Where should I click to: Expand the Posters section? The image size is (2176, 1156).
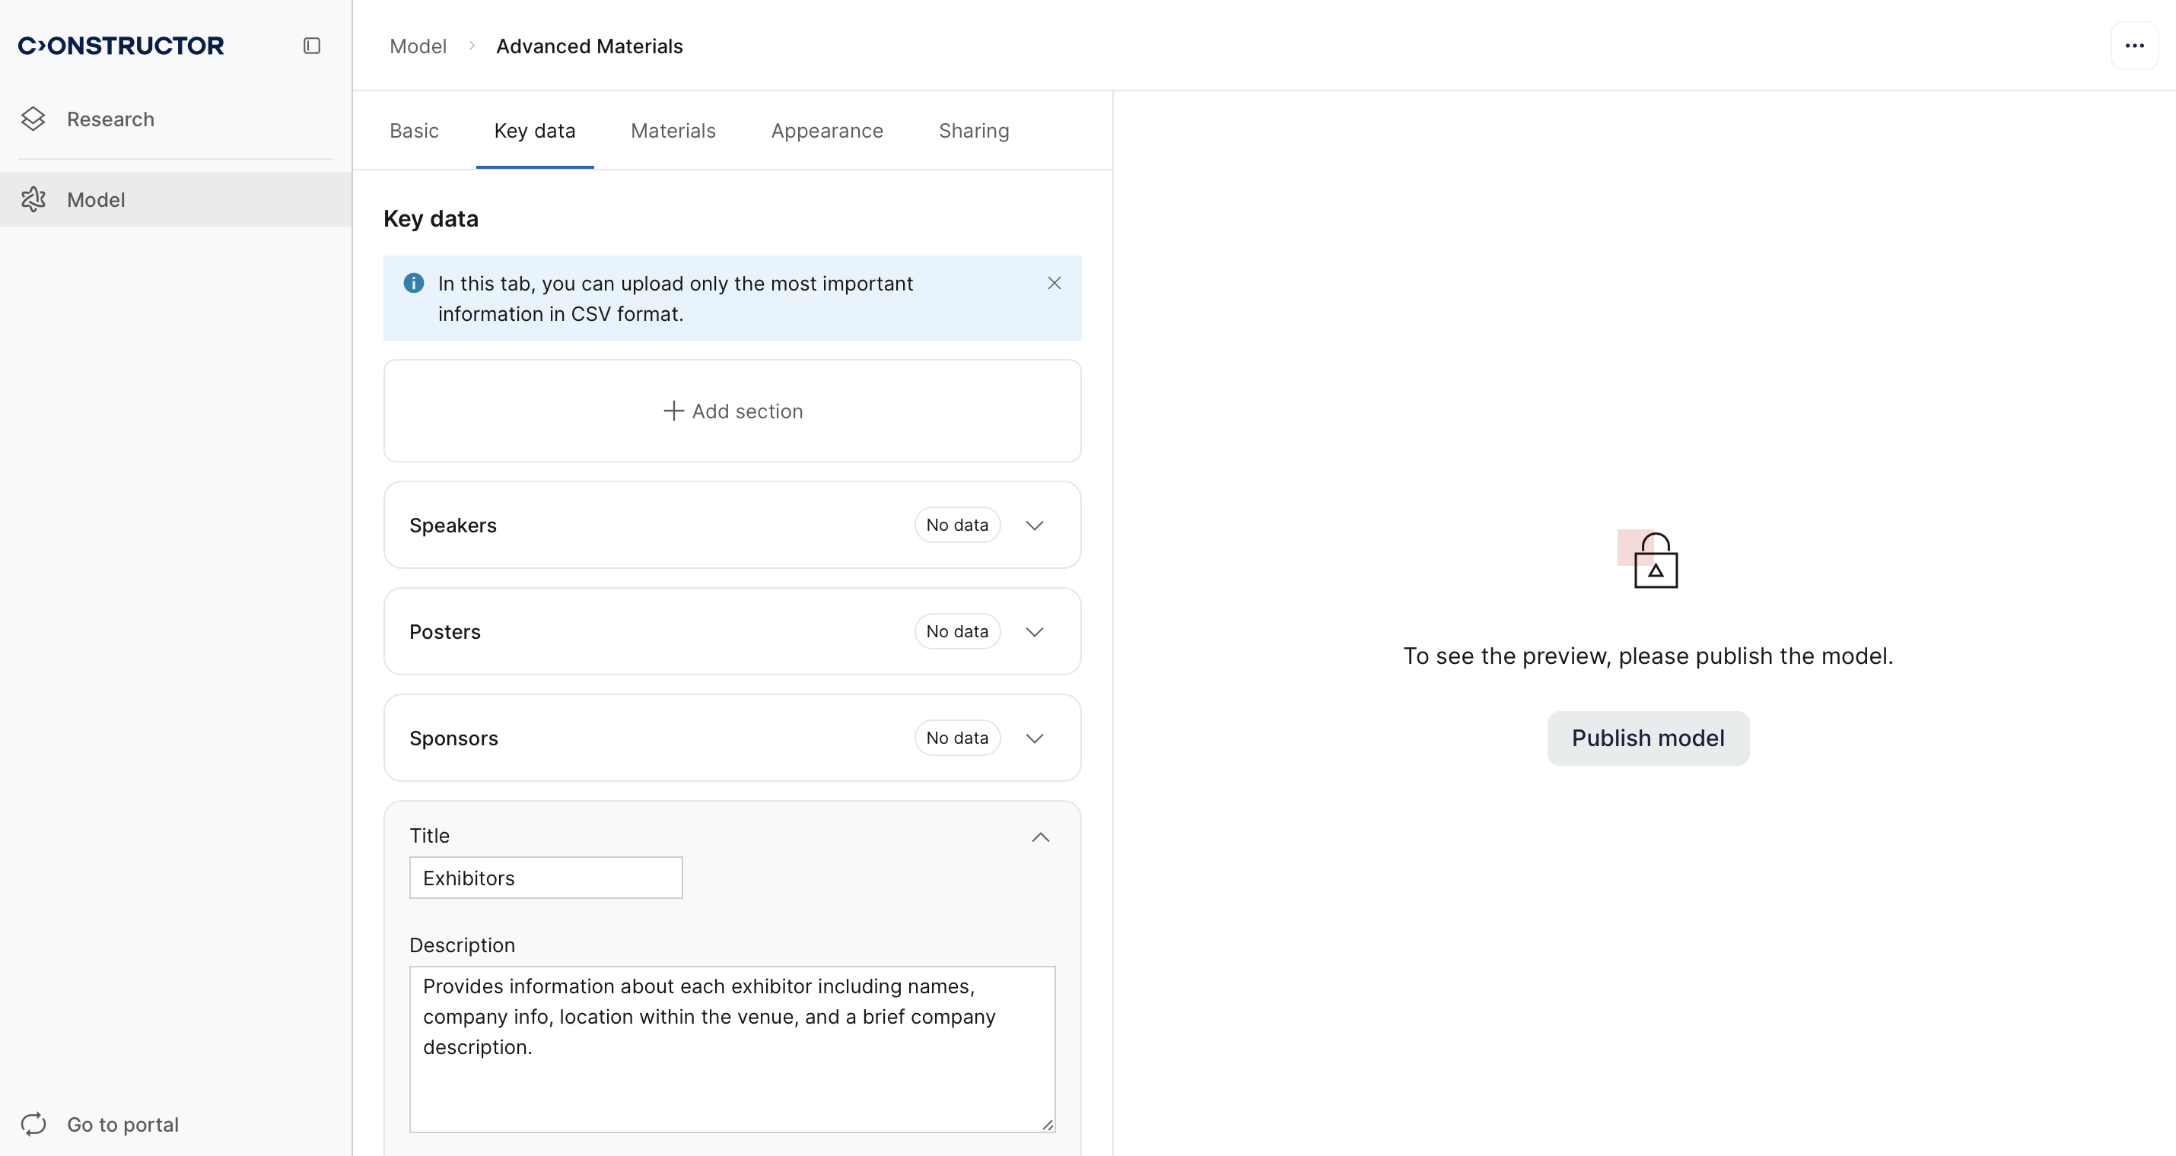(x=1034, y=632)
